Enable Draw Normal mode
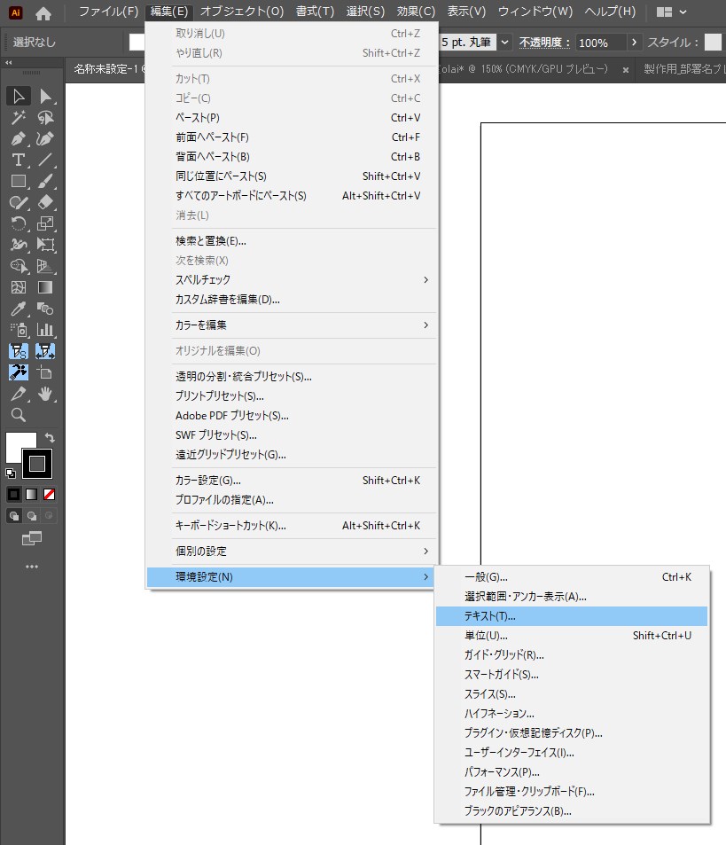Screen dimensions: 726x845 point(14,516)
